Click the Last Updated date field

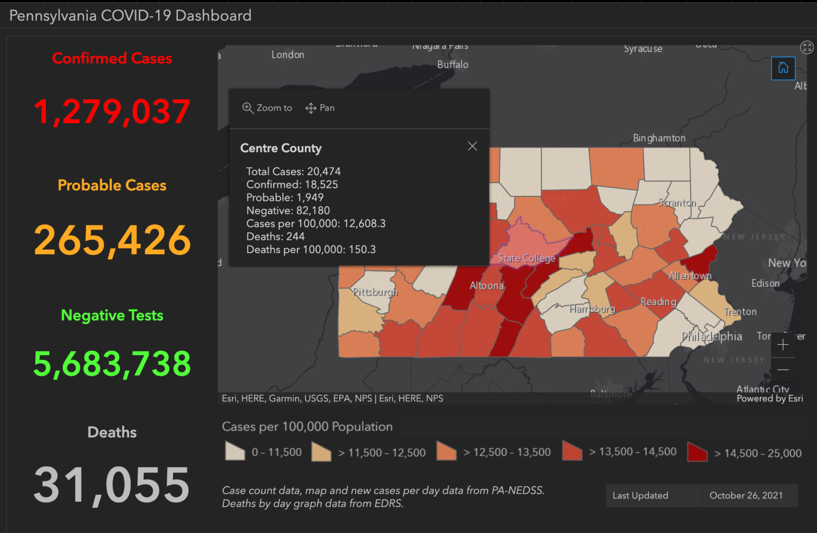click(x=745, y=495)
